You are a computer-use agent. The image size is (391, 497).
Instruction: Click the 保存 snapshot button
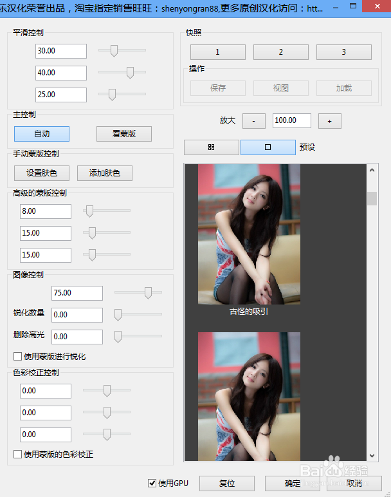coord(218,88)
